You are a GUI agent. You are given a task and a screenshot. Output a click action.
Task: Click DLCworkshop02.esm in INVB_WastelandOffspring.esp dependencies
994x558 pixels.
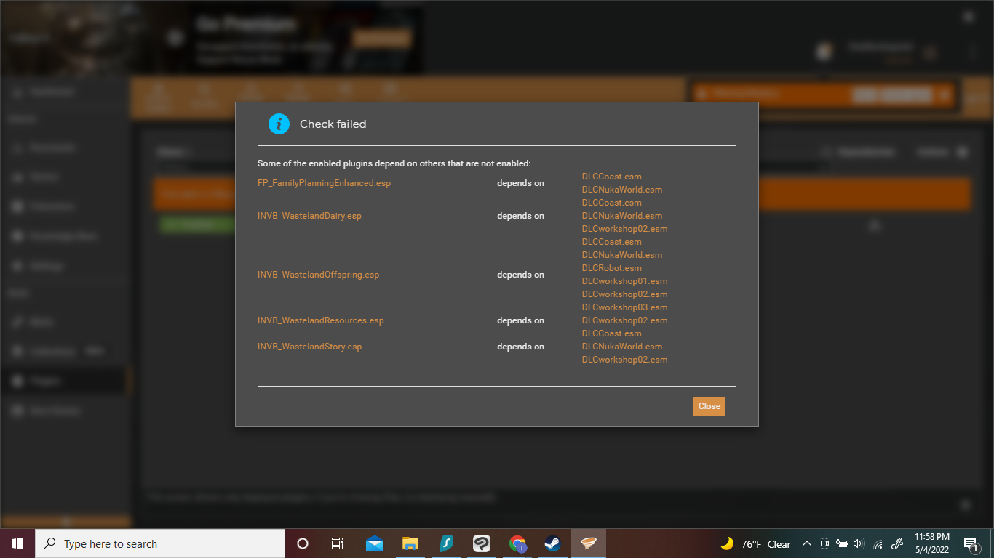click(x=624, y=294)
